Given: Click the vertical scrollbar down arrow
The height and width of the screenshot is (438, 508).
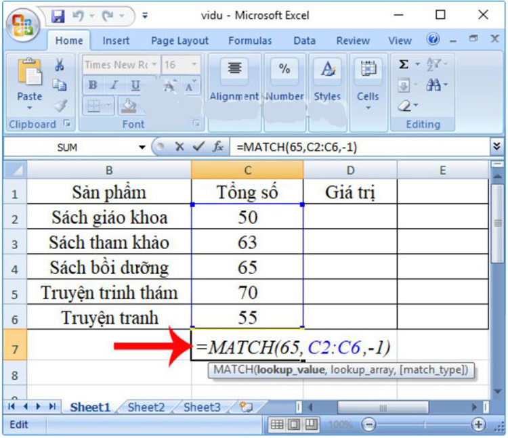Looking at the screenshot, I should pyautogui.click(x=498, y=392).
